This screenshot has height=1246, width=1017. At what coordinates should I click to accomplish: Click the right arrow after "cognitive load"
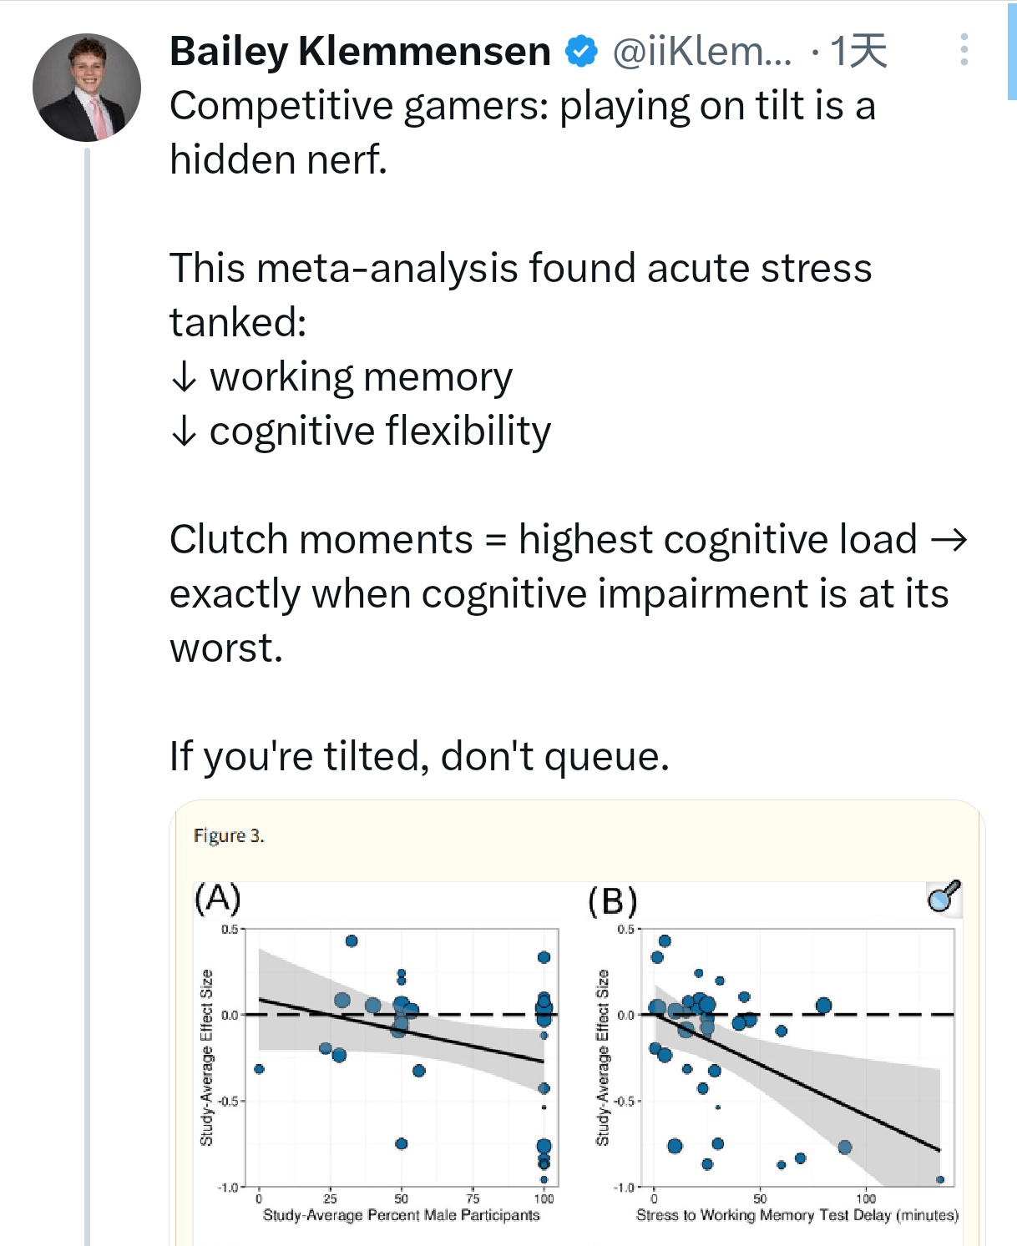(949, 540)
